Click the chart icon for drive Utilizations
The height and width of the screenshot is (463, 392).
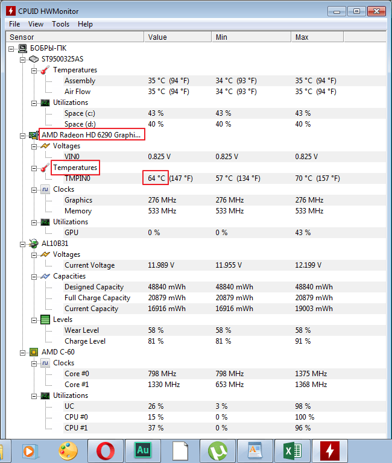pyautogui.click(x=45, y=102)
